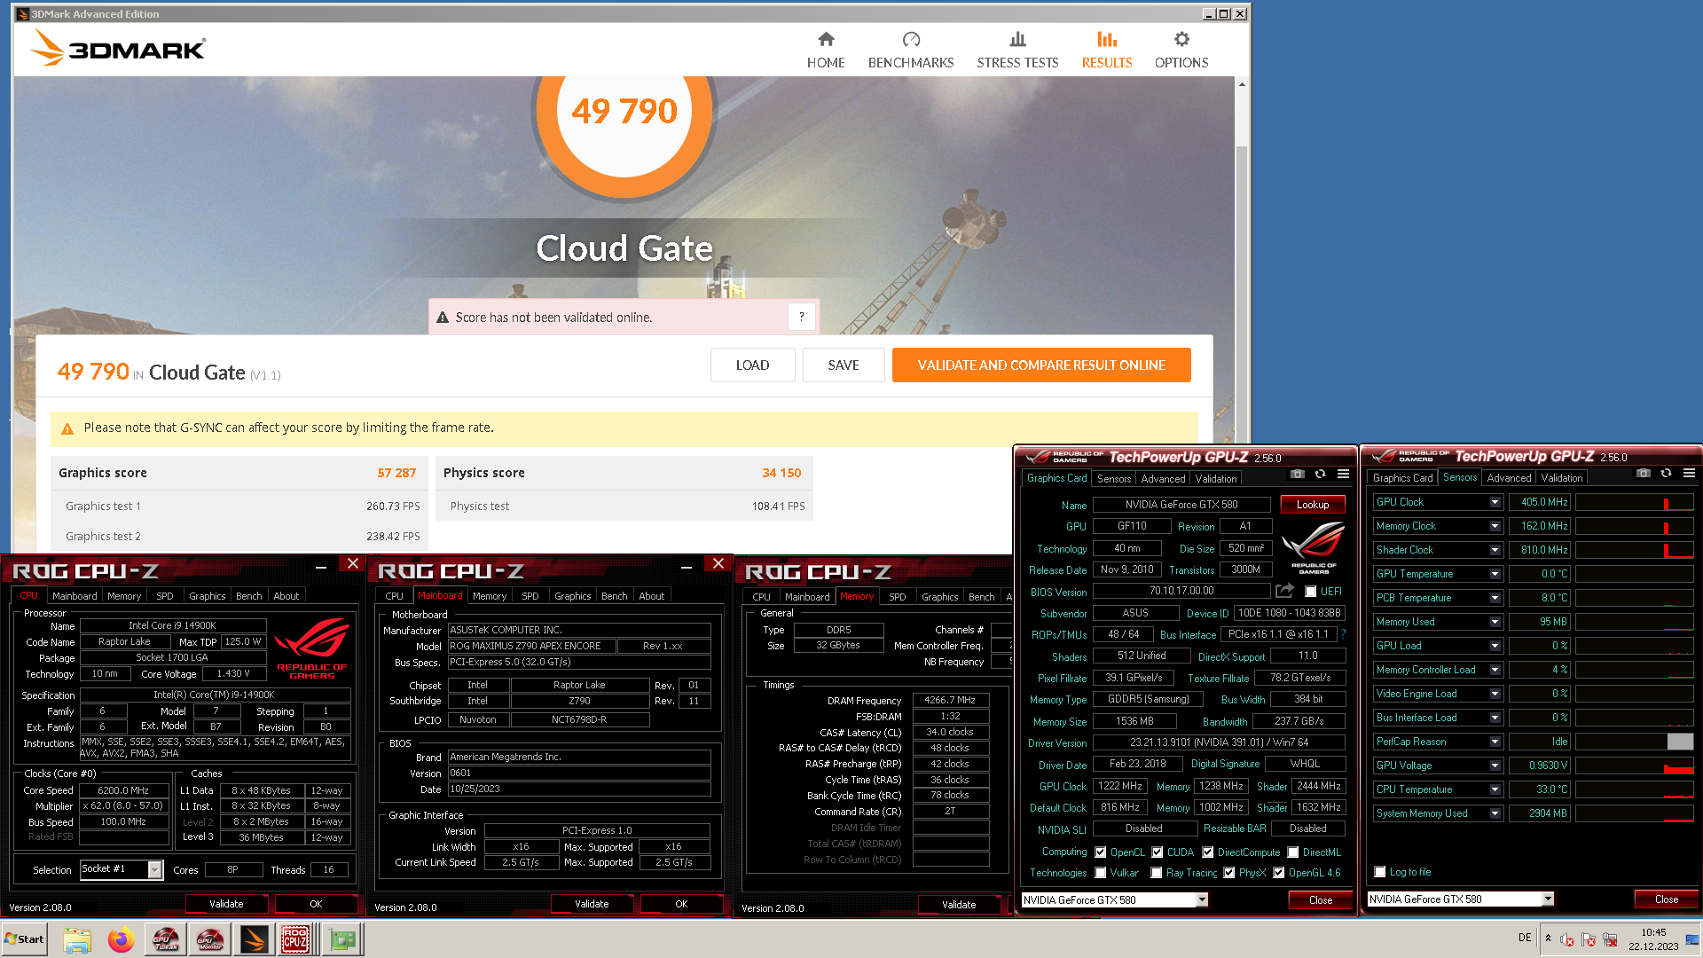Switch to Sensors tab in left GPU-Z window
Screen dimensions: 1703x958
(x=1114, y=478)
